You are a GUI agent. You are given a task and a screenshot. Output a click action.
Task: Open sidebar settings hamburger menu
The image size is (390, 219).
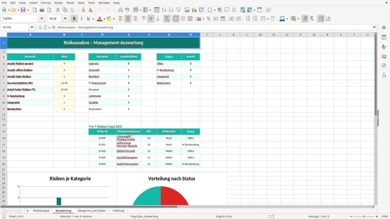click(x=384, y=27)
